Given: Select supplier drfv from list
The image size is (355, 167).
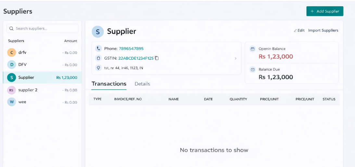Looking at the screenshot, I should click(x=42, y=53).
